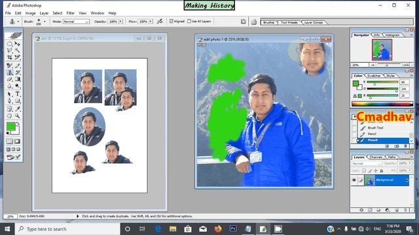419x235 pixels.
Task: Open the Layers panel Opacity arrow
Action: tap(410, 163)
